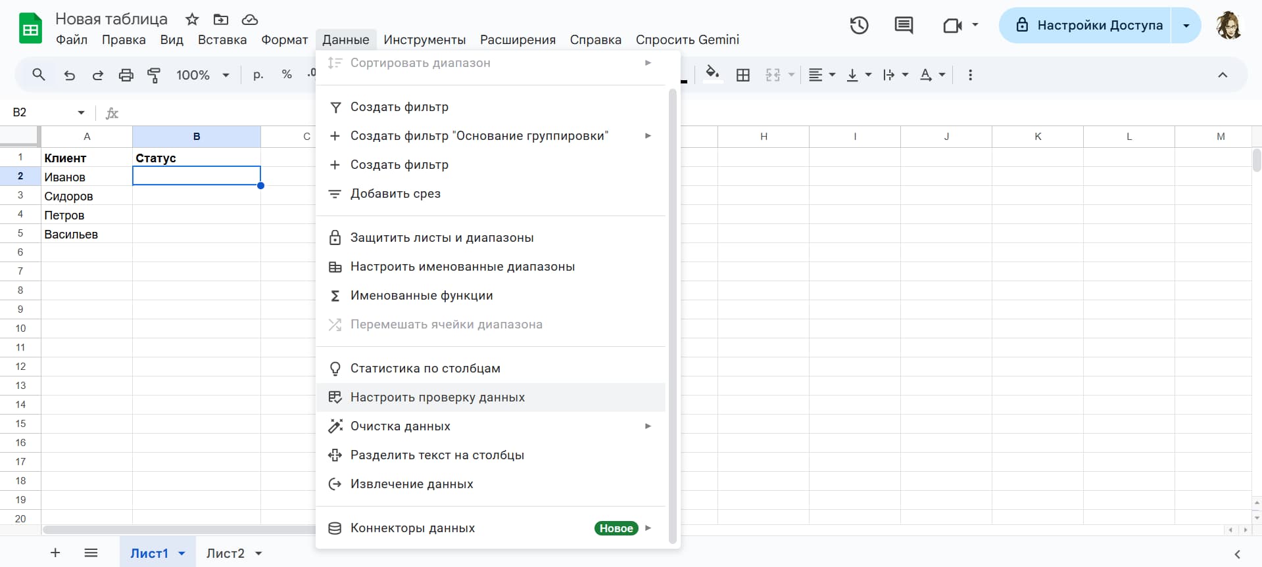1262x567 pixels.
Task: Click the search magnifier in toolbar
Action: (39, 75)
